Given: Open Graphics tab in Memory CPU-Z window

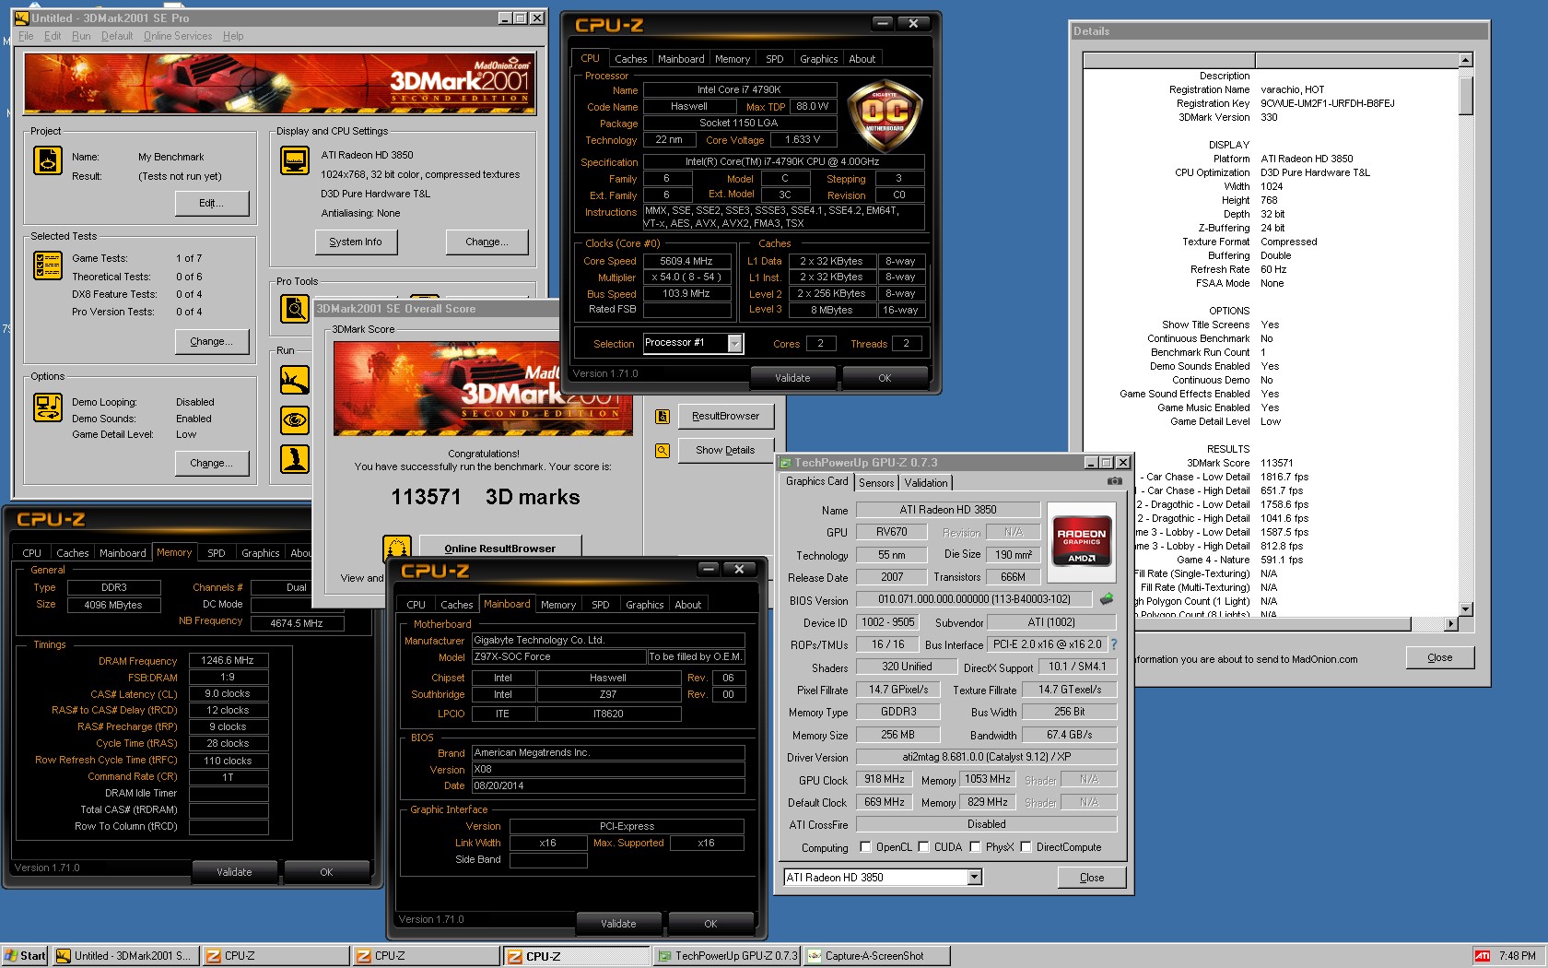Looking at the screenshot, I should pos(261,553).
